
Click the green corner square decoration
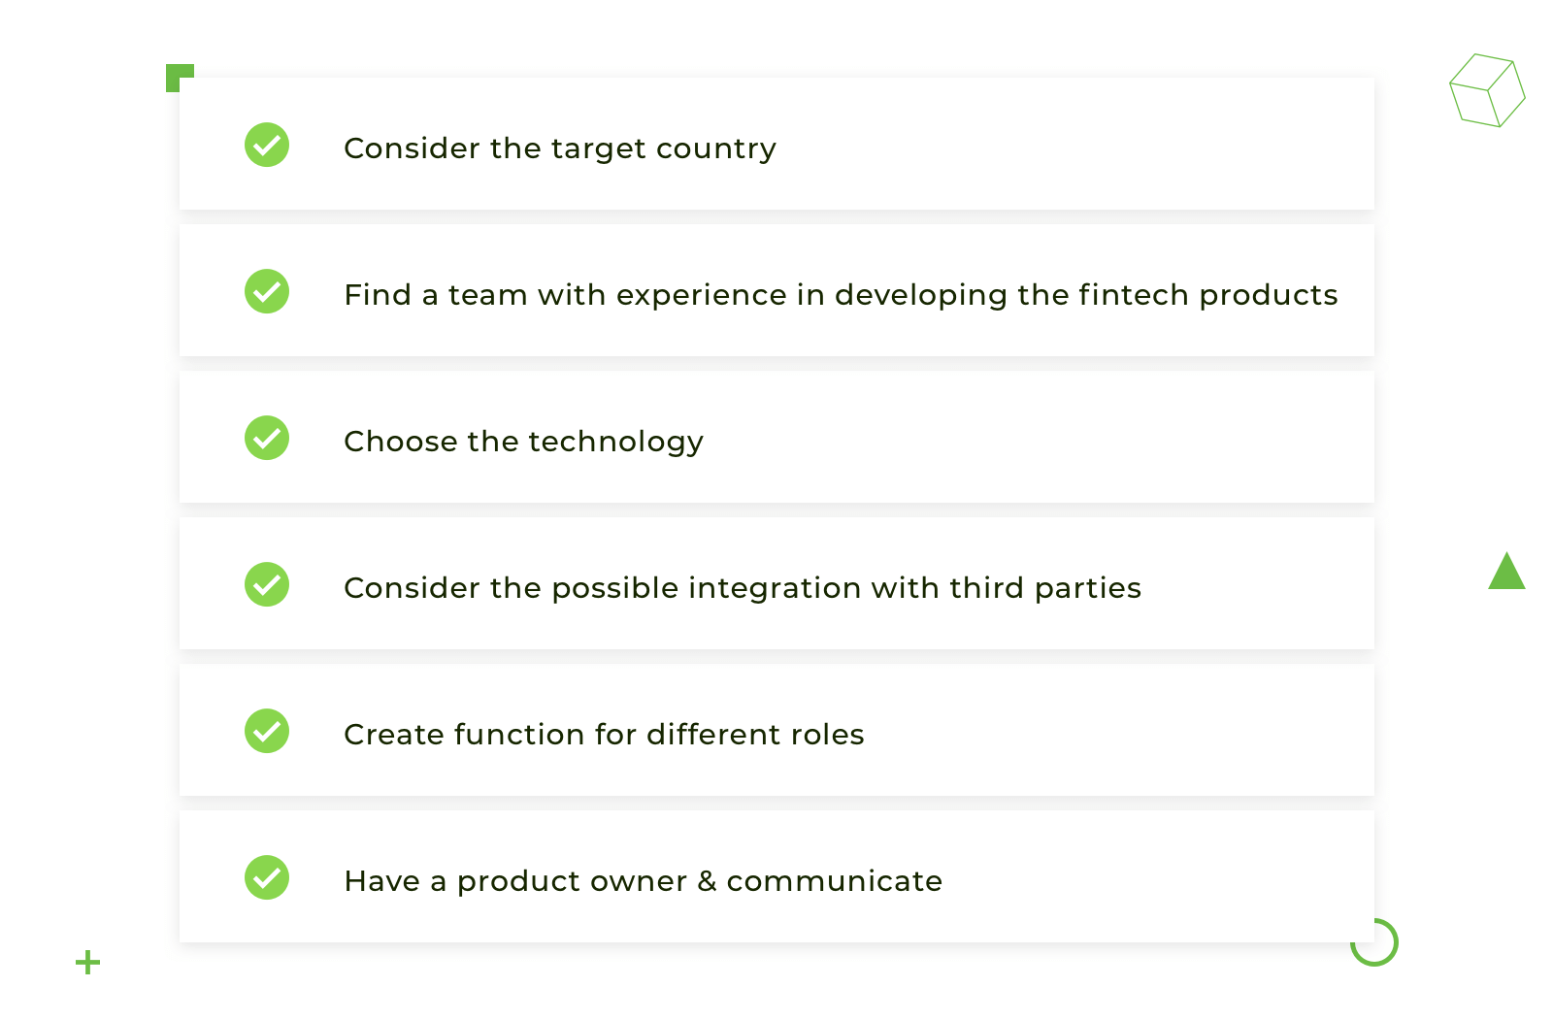click(173, 71)
